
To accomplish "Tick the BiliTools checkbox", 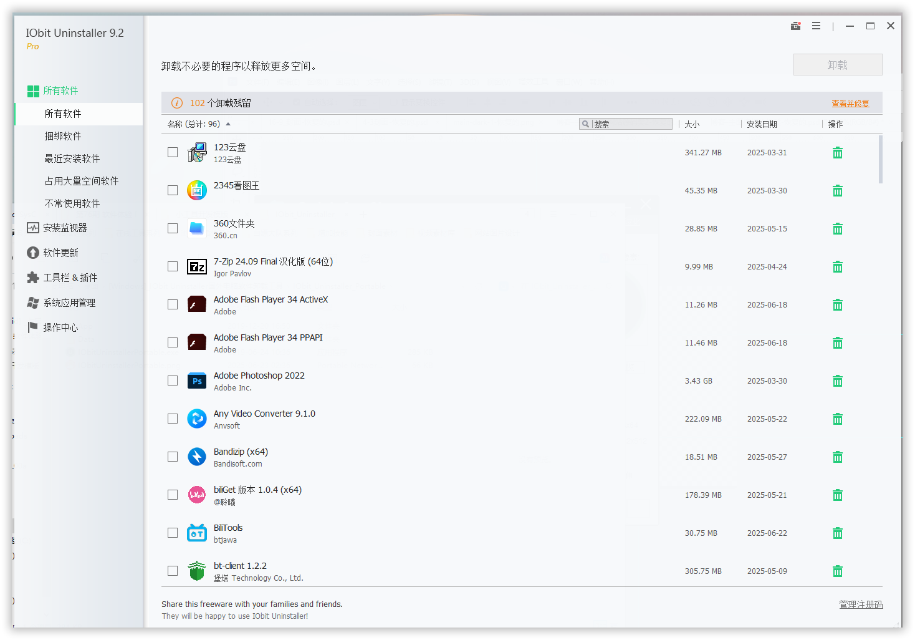I will 173,533.
